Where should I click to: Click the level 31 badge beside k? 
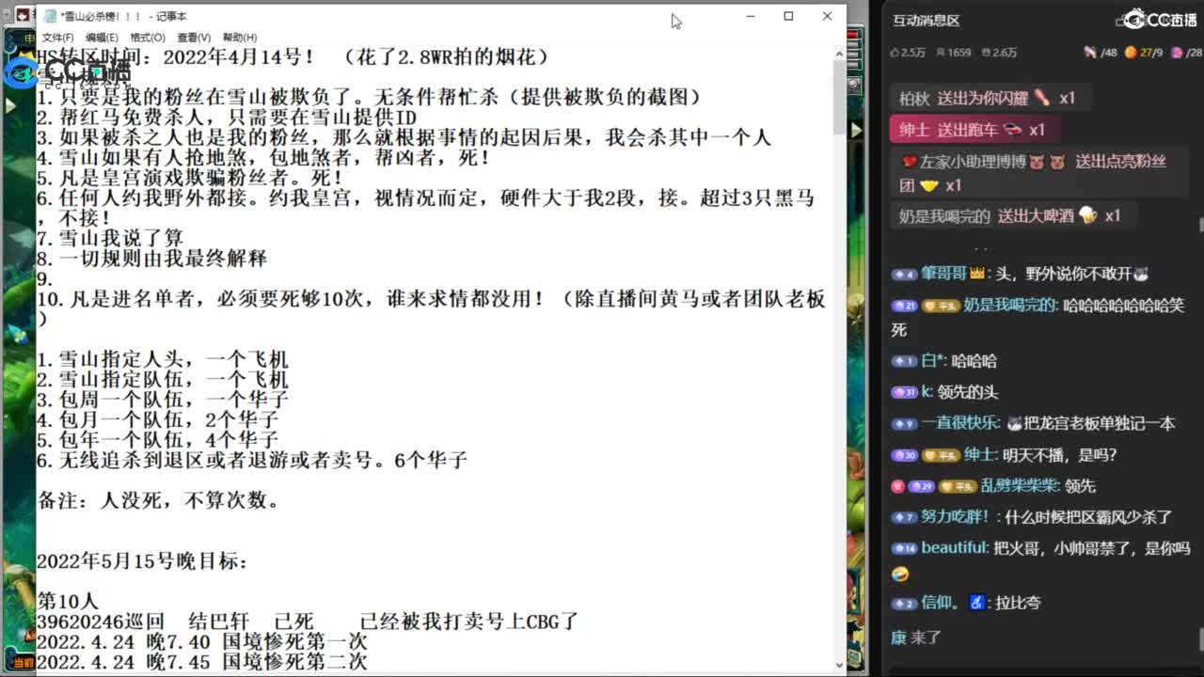click(x=904, y=392)
